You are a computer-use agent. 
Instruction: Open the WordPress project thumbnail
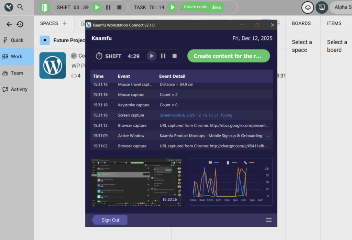pos(53,65)
